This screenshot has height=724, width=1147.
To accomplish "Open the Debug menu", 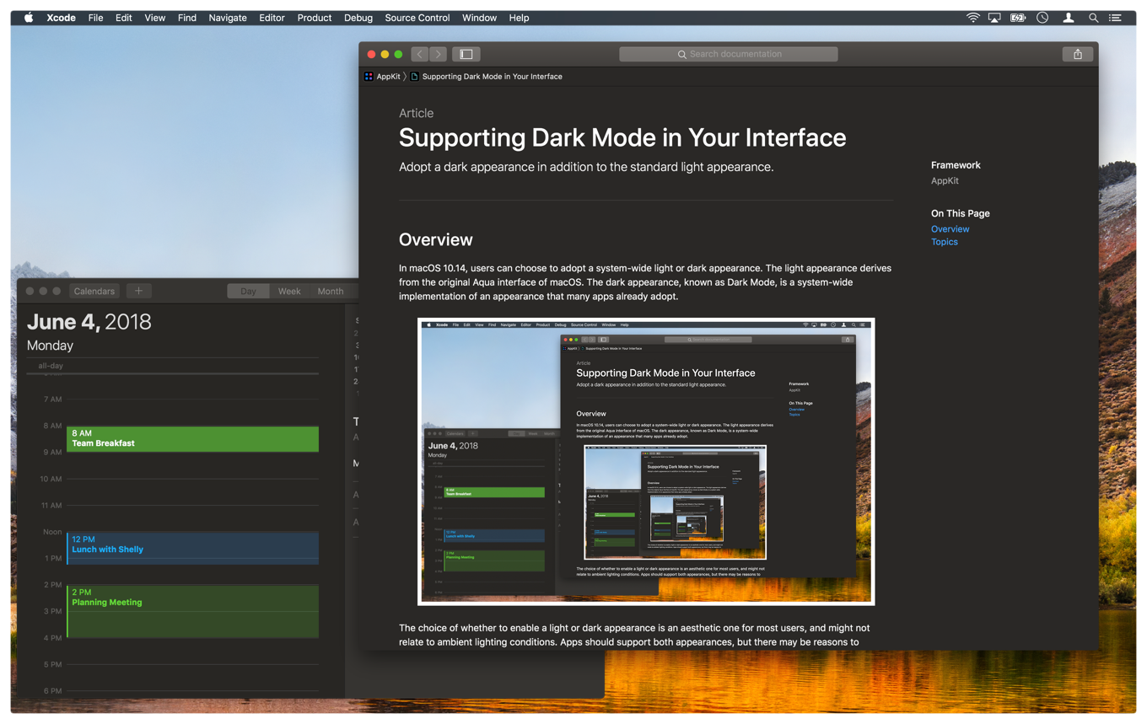I will pos(358,18).
